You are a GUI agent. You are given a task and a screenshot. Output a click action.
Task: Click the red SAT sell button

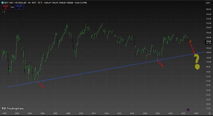(6, 7)
